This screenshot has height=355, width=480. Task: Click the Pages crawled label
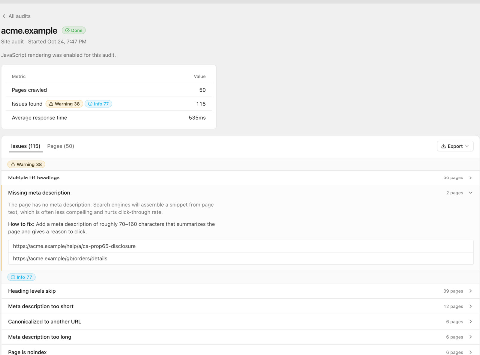(29, 90)
